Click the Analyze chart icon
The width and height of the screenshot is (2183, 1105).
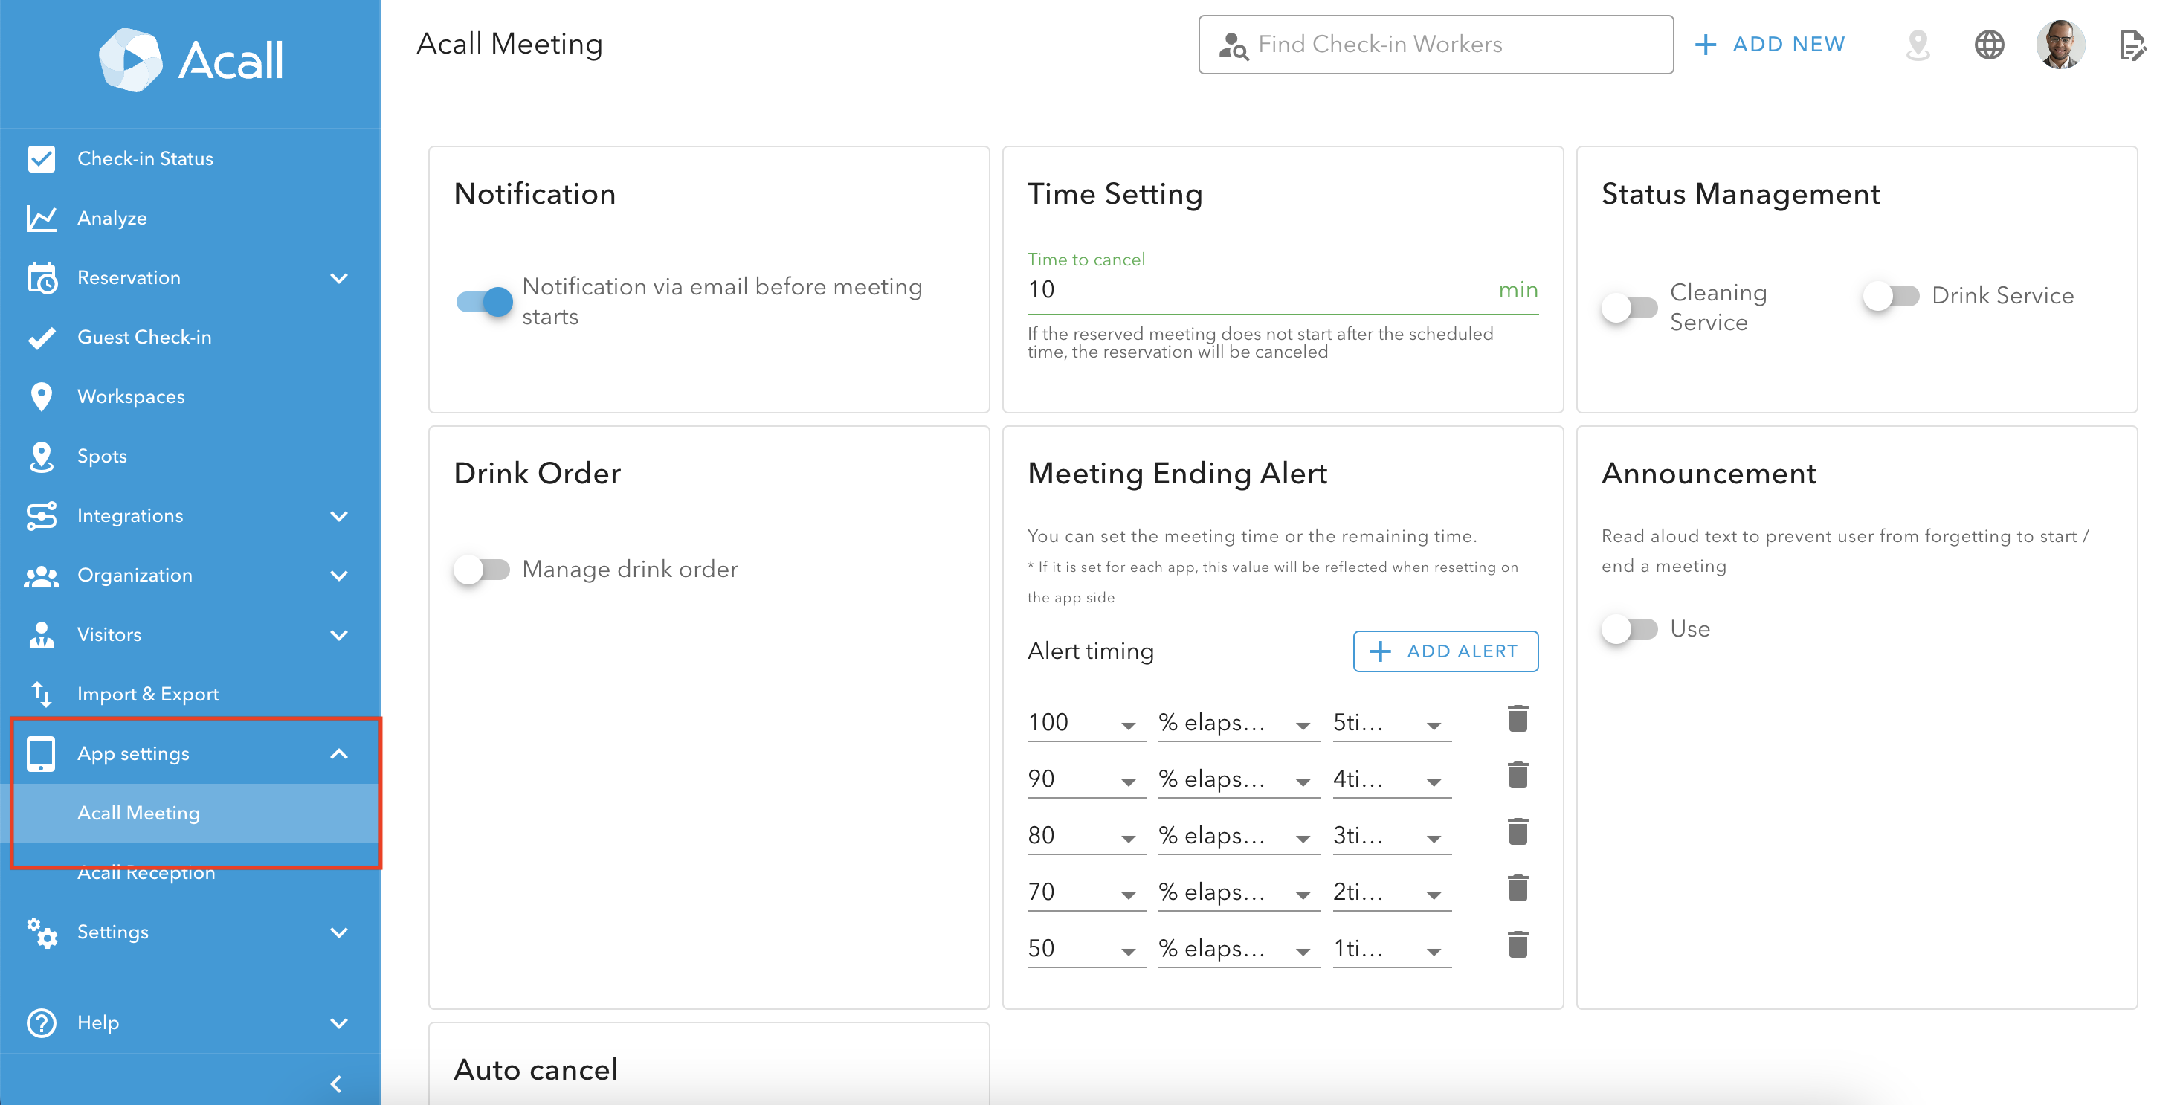[x=41, y=219]
